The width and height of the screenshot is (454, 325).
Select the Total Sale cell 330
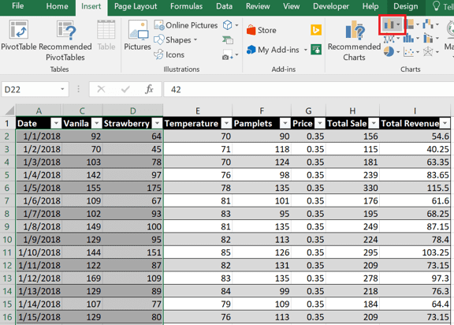pos(352,188)
